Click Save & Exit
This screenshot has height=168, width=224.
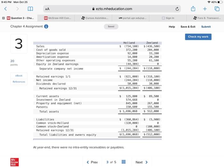pyautogui.click(x=188, y=27)
